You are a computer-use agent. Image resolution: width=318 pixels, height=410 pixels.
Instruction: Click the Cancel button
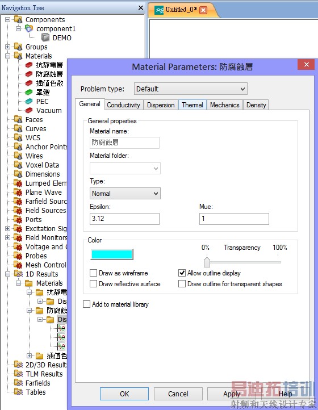point(178,394)
